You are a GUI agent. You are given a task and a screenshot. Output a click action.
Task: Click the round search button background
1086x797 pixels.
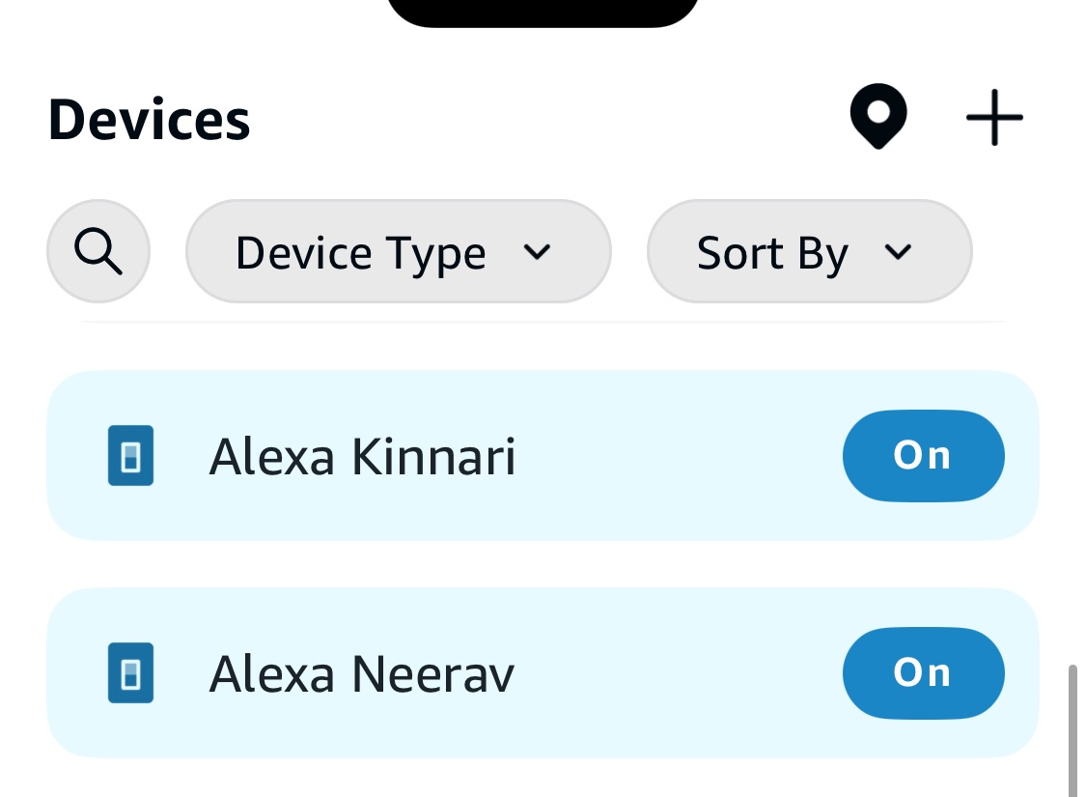pos(98,251)
